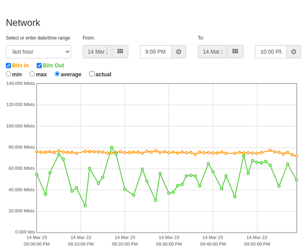Click the From date field showing 14 Mar

tap(98, 52)
